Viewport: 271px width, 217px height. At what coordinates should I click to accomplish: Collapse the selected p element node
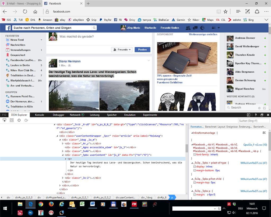66,159
